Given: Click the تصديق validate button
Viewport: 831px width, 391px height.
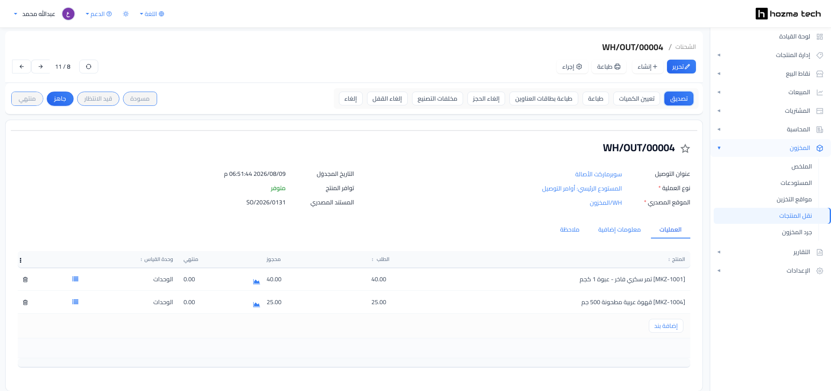Looking at the screenshot, I should tap(679, 99).
